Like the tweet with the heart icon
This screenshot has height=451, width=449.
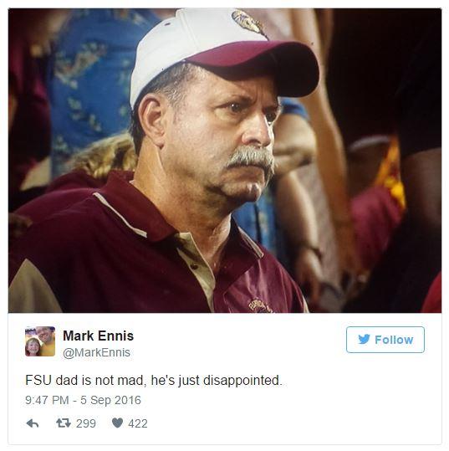click(117, 423)
